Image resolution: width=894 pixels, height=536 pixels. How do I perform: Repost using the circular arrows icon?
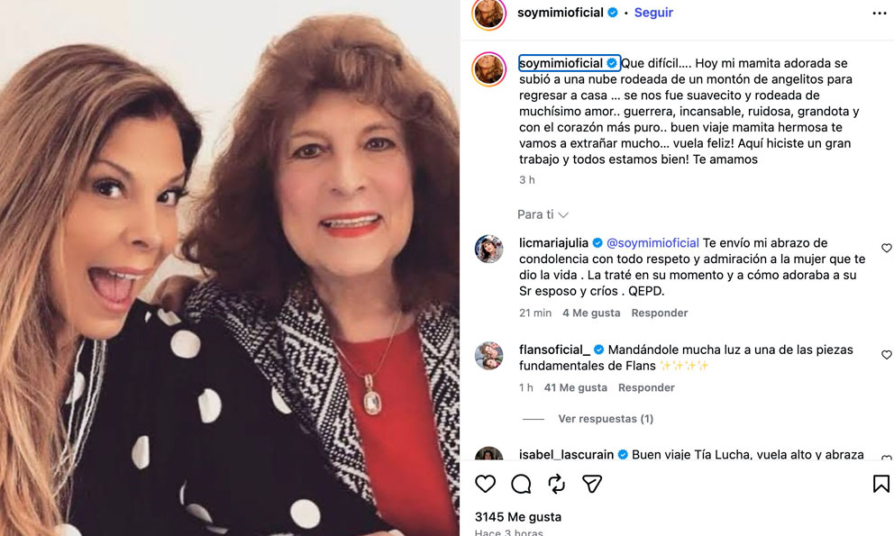(x=556, y=485)
